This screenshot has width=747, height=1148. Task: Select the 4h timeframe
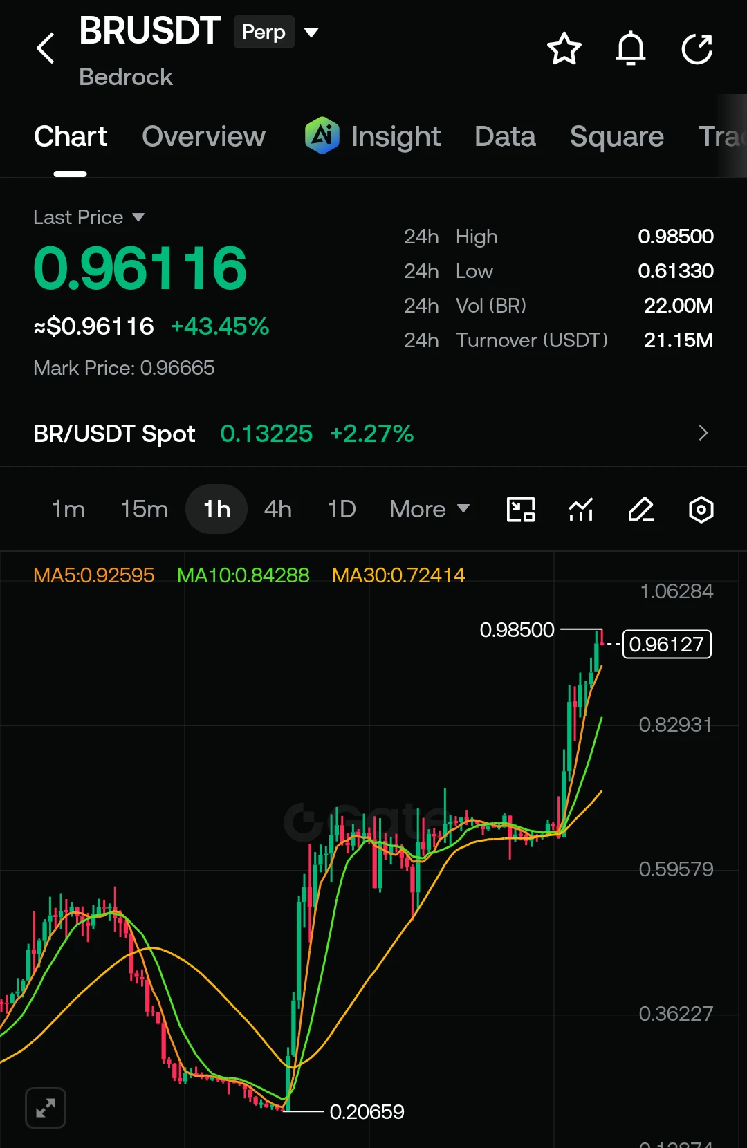click(x=278, y=510)
